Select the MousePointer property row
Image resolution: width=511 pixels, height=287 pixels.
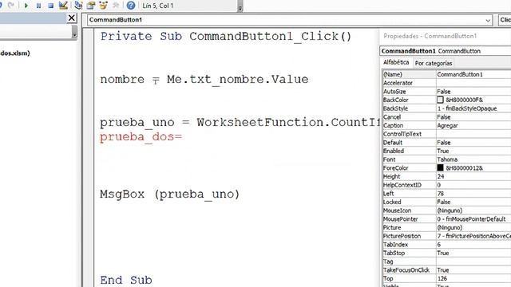447,219
